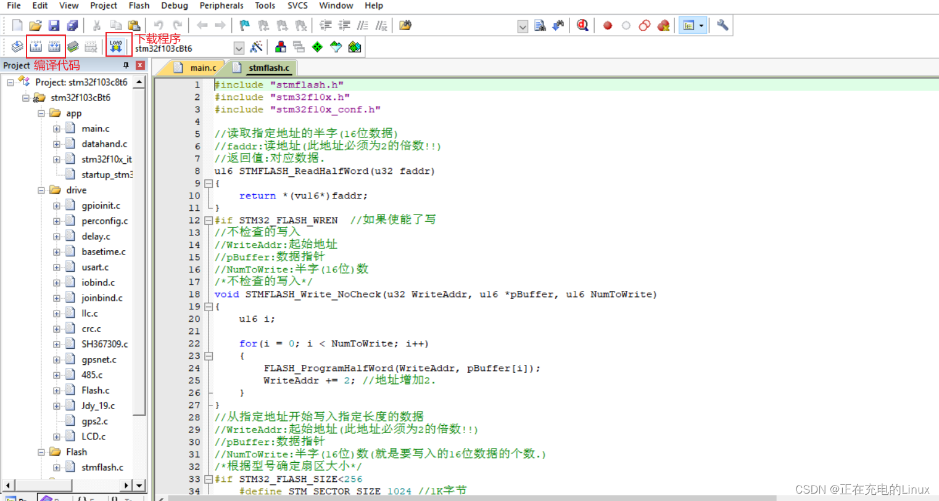Insert a bookmark using the flag icon
This screenshot has width=939, height=501.
coord(245,25)
